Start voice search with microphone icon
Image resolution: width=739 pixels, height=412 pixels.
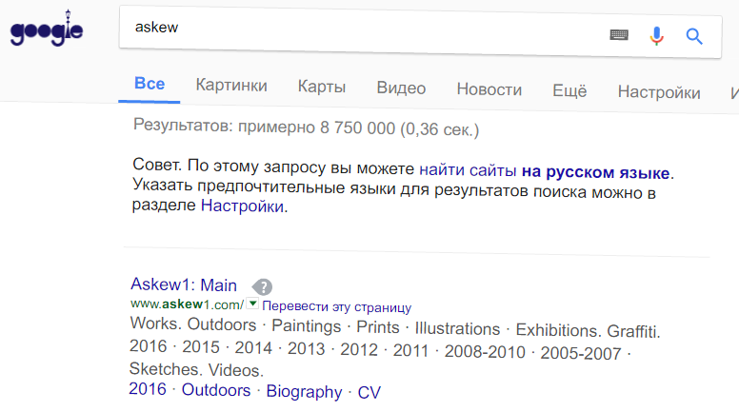[656, 36]
